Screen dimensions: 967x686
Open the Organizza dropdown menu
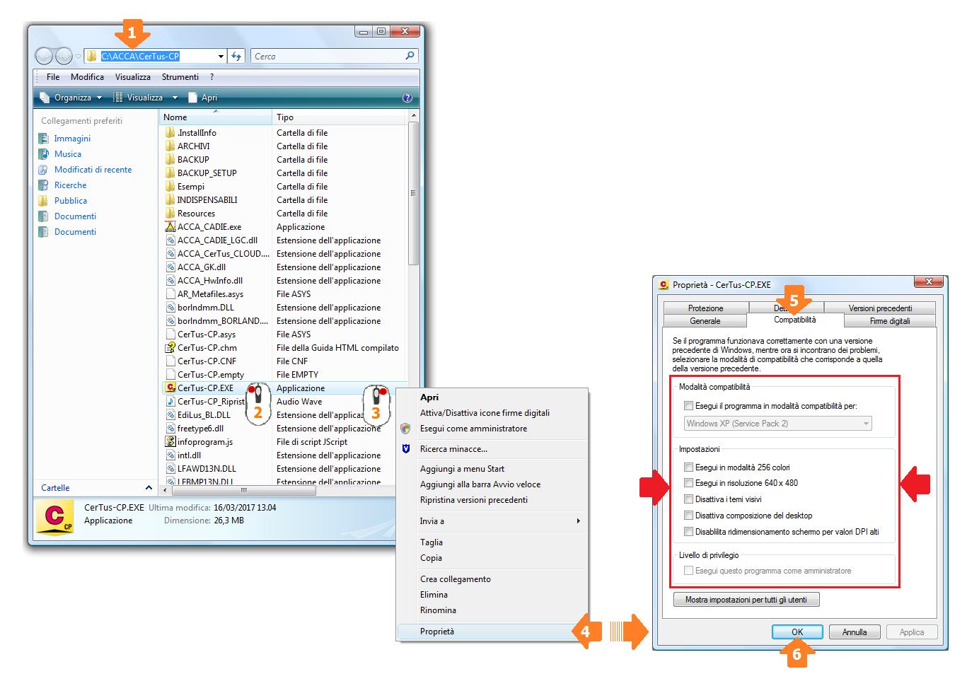tap(71, 98)
